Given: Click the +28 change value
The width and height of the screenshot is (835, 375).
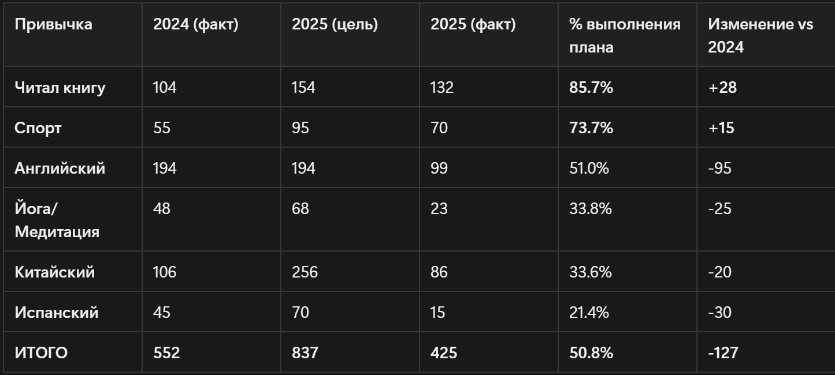Looking at the screenshot, I should [x=722, y=88].
